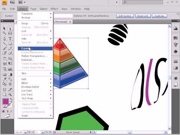Image resolution: width=180 pixels, height=135 pixels.
Task: Select the Warp tool
Action: tap(4, 63)
